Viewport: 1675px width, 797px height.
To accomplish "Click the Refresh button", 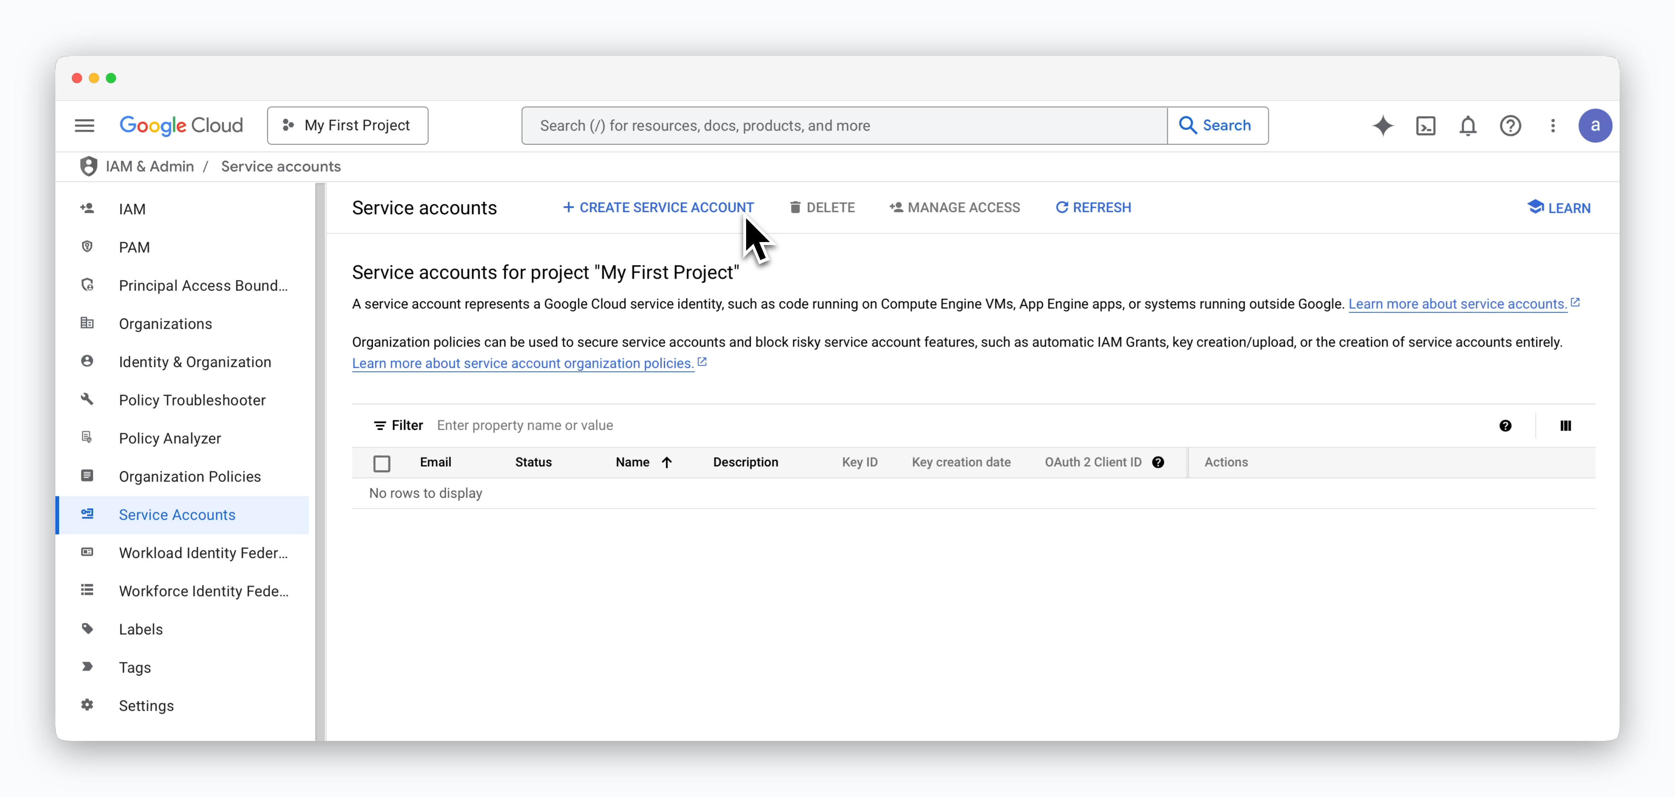I will click(1093, 207).
